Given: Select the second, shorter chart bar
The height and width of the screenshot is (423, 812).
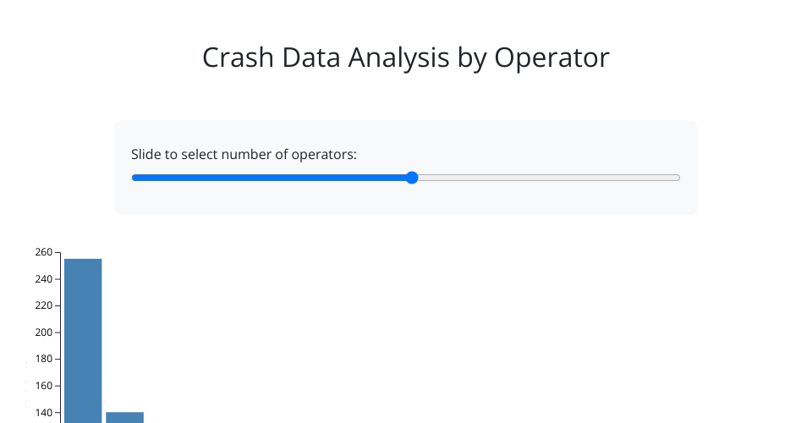Looking at the screenshot, I should (x=124, y=417).
